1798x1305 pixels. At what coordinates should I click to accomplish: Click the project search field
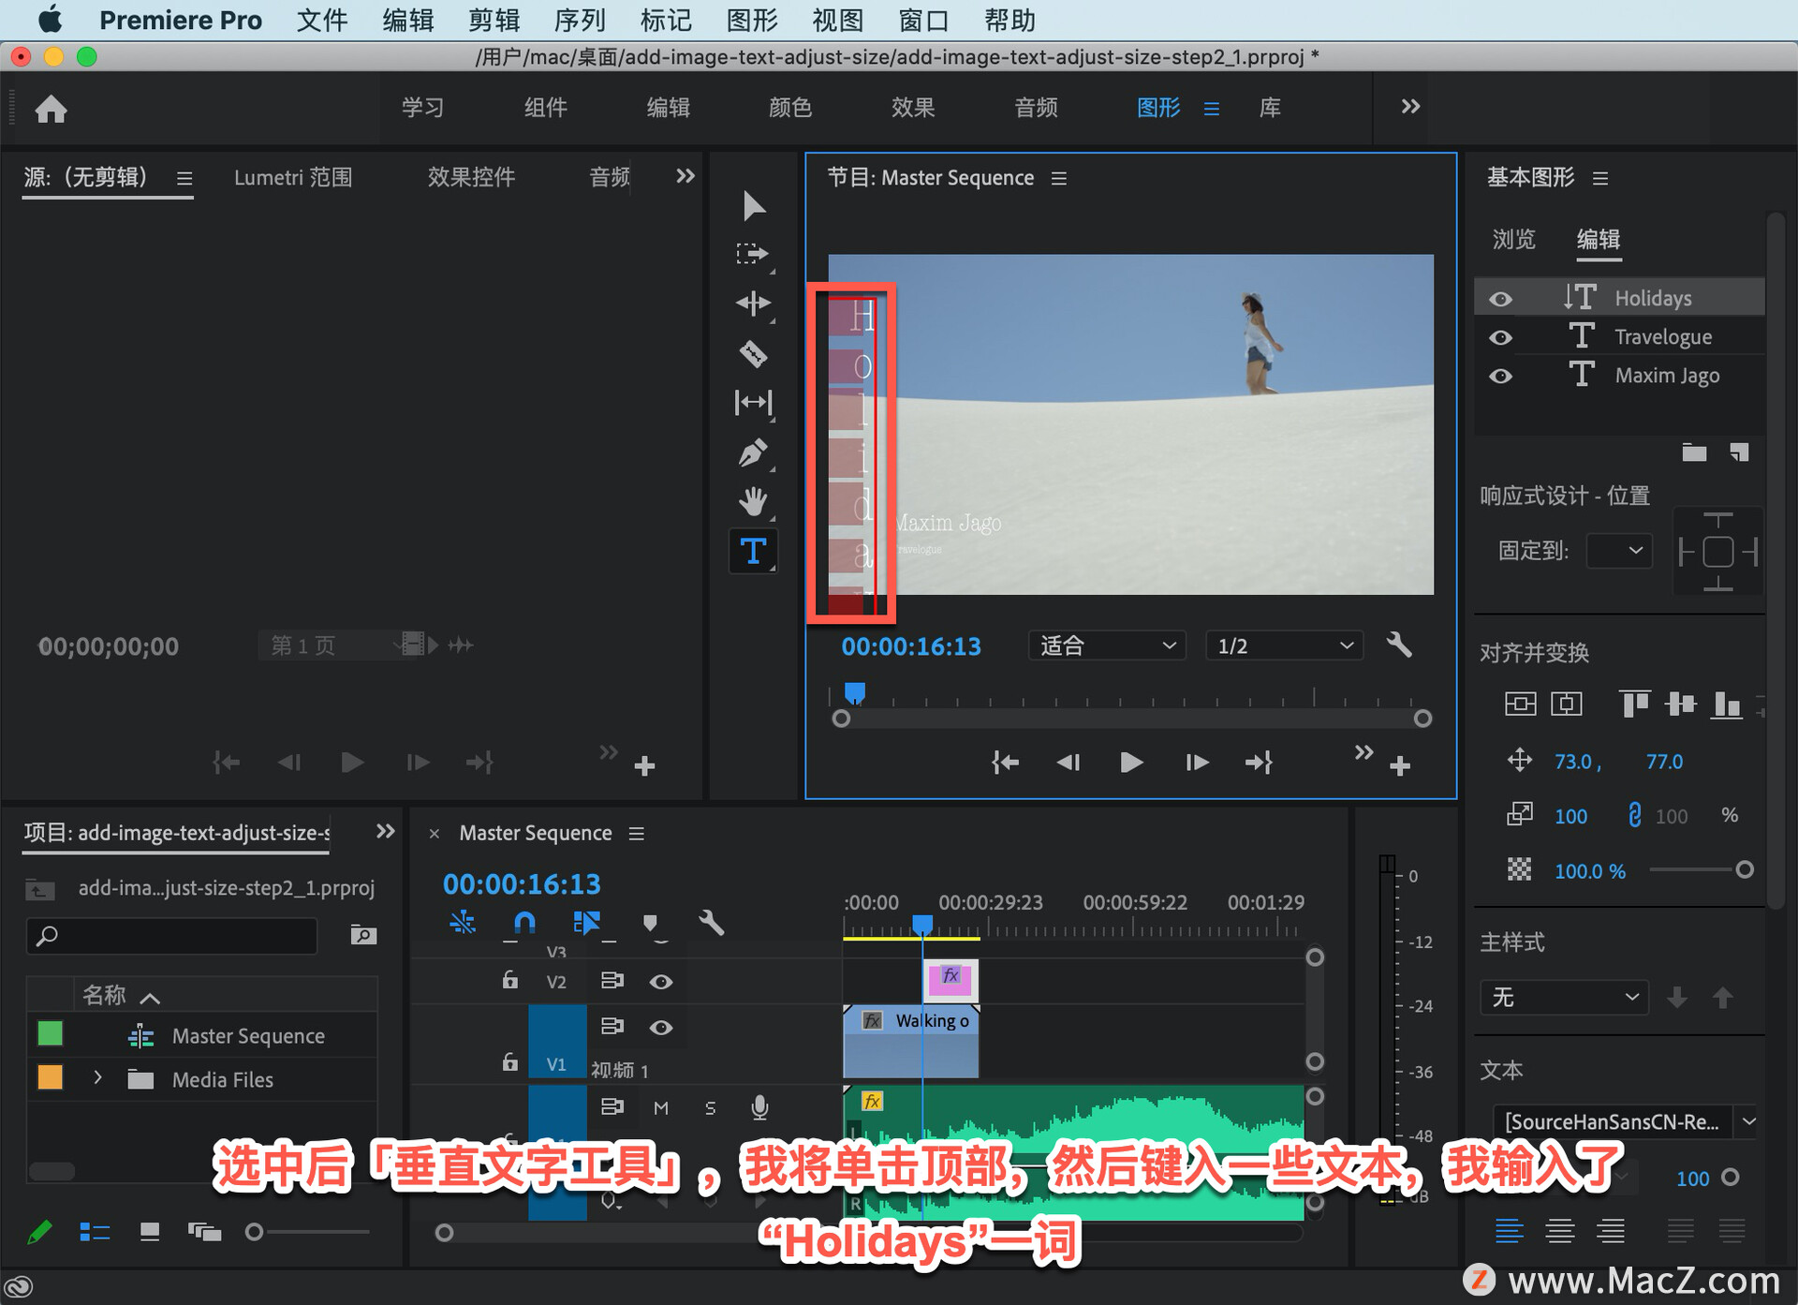point(172,935)
